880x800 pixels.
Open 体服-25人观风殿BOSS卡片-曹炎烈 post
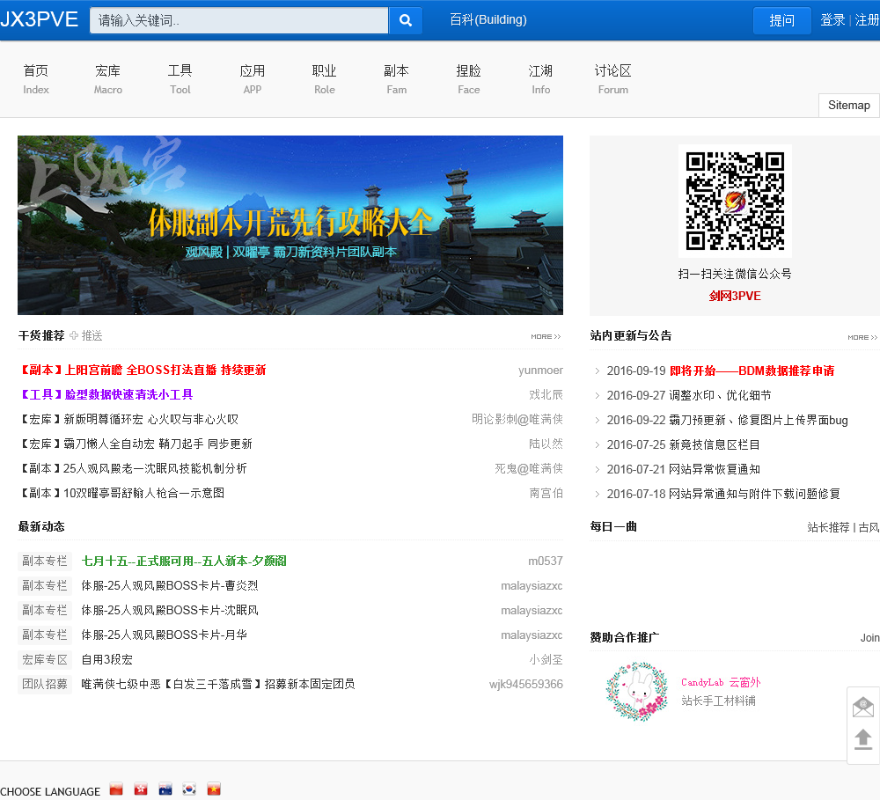[170, 585]
